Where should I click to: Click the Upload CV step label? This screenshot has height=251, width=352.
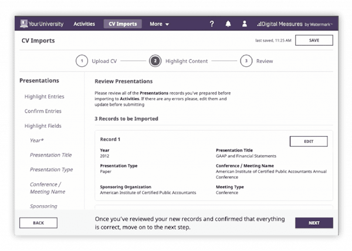104,61
